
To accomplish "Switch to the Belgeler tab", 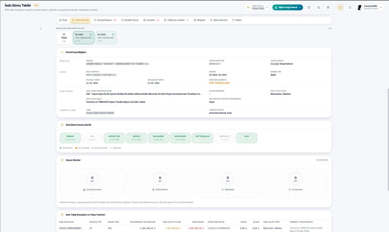I will pyautogui.click(x=199, y=20).
